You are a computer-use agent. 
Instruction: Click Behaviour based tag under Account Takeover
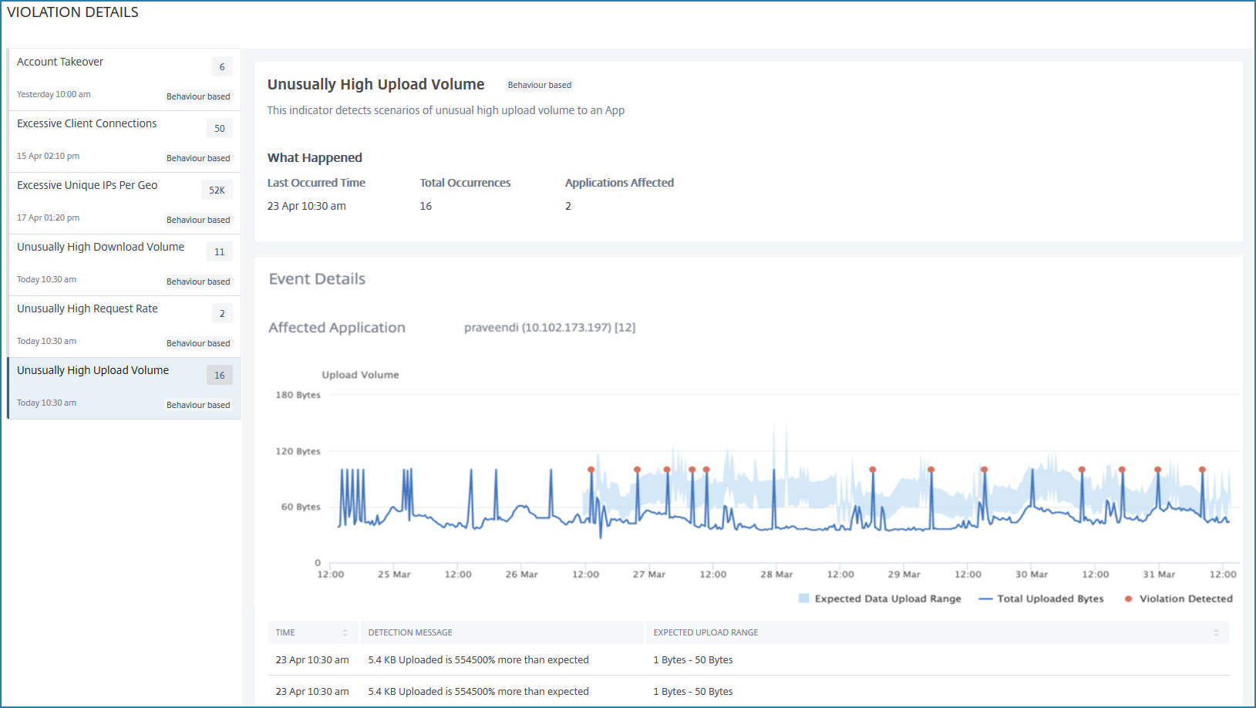pos(198,96)
